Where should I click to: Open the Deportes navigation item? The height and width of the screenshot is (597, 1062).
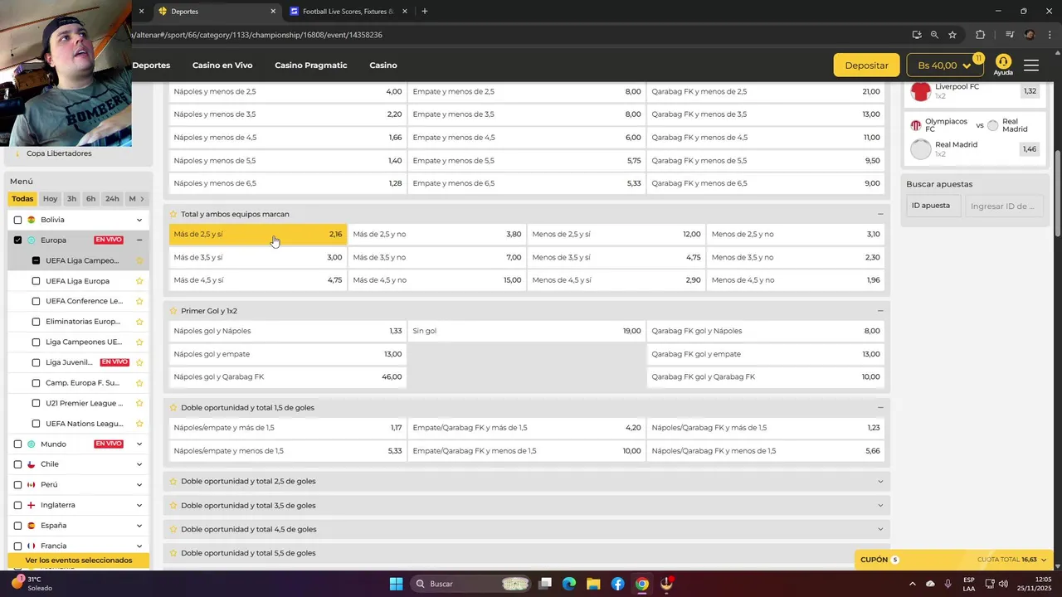(151, 66)
